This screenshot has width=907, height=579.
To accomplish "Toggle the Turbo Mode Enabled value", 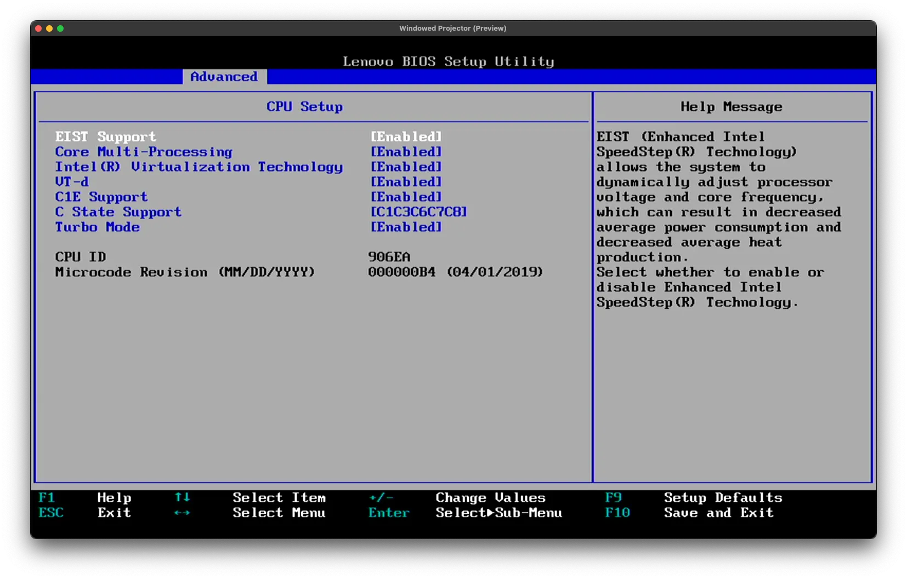I will tap(406, 227).
